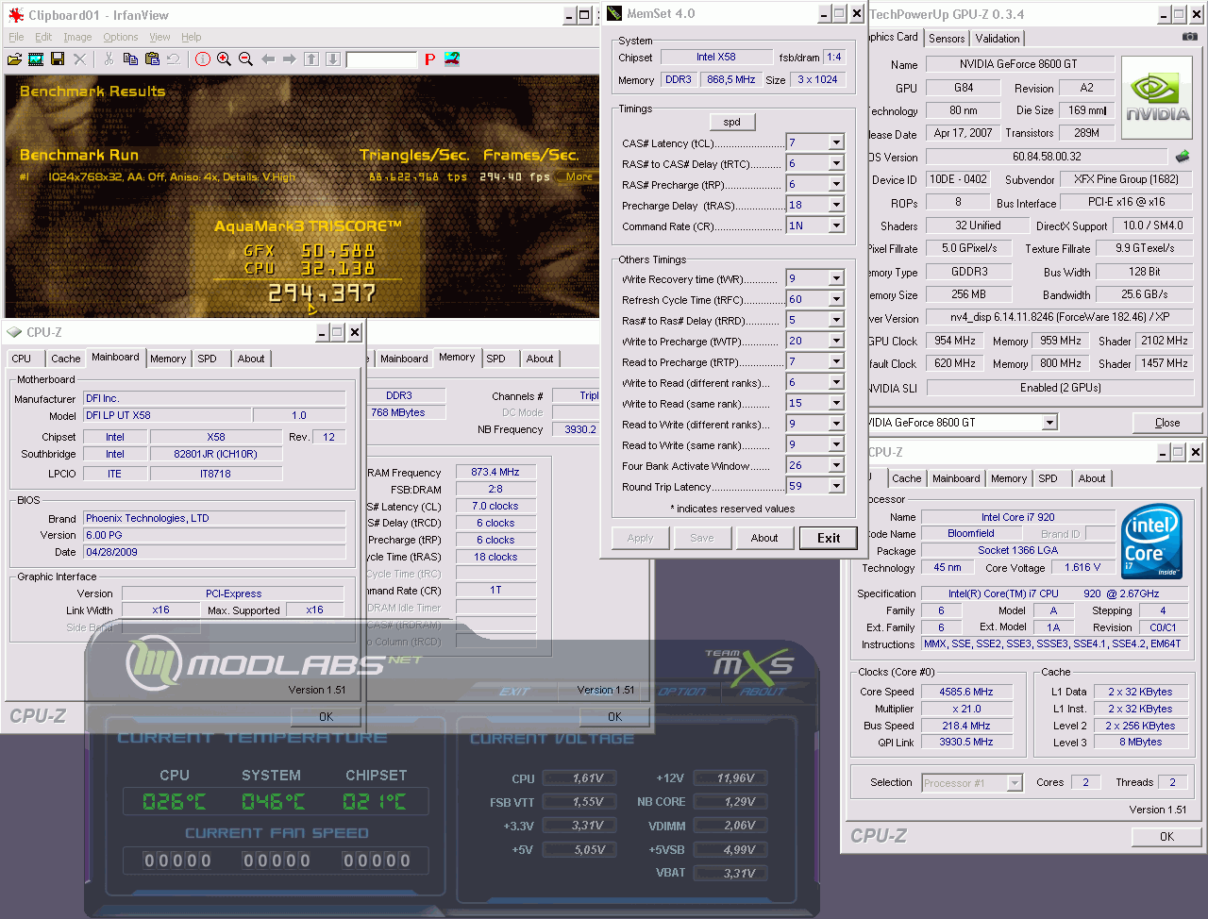Viewport: 1208px width, 919px height.
Task: Click the MemSet title bar app icon
Action: [x=615, y=13]
